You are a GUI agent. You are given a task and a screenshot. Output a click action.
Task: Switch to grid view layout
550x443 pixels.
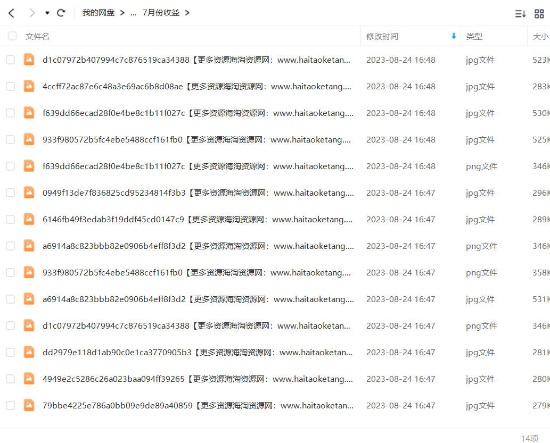click(539, 14)
